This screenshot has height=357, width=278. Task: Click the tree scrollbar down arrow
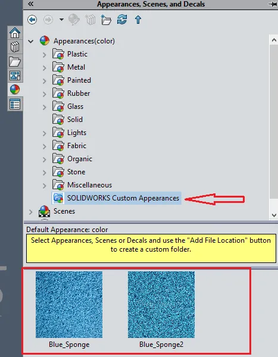(274, 215)
